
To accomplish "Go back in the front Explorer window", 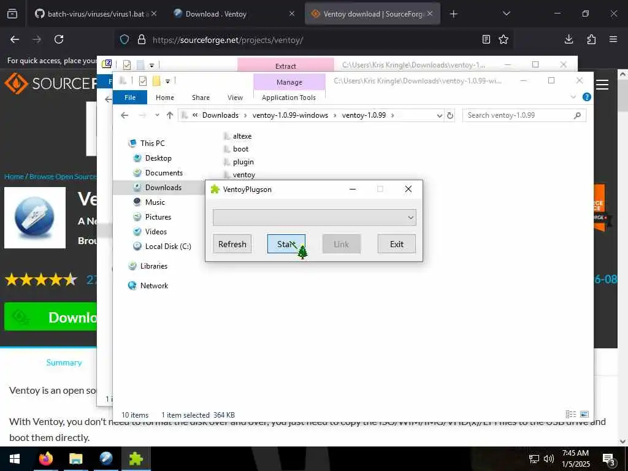I will click(x=124, y=115).
